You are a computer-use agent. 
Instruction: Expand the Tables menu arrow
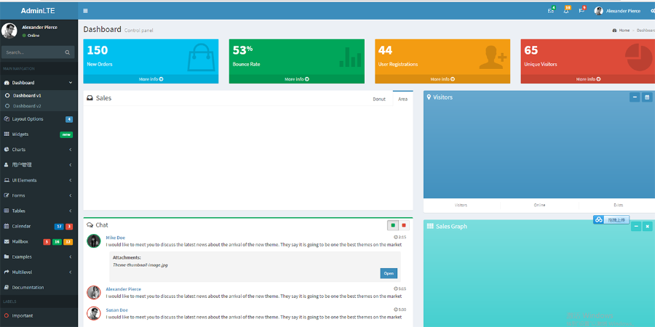tap(70, 211)
